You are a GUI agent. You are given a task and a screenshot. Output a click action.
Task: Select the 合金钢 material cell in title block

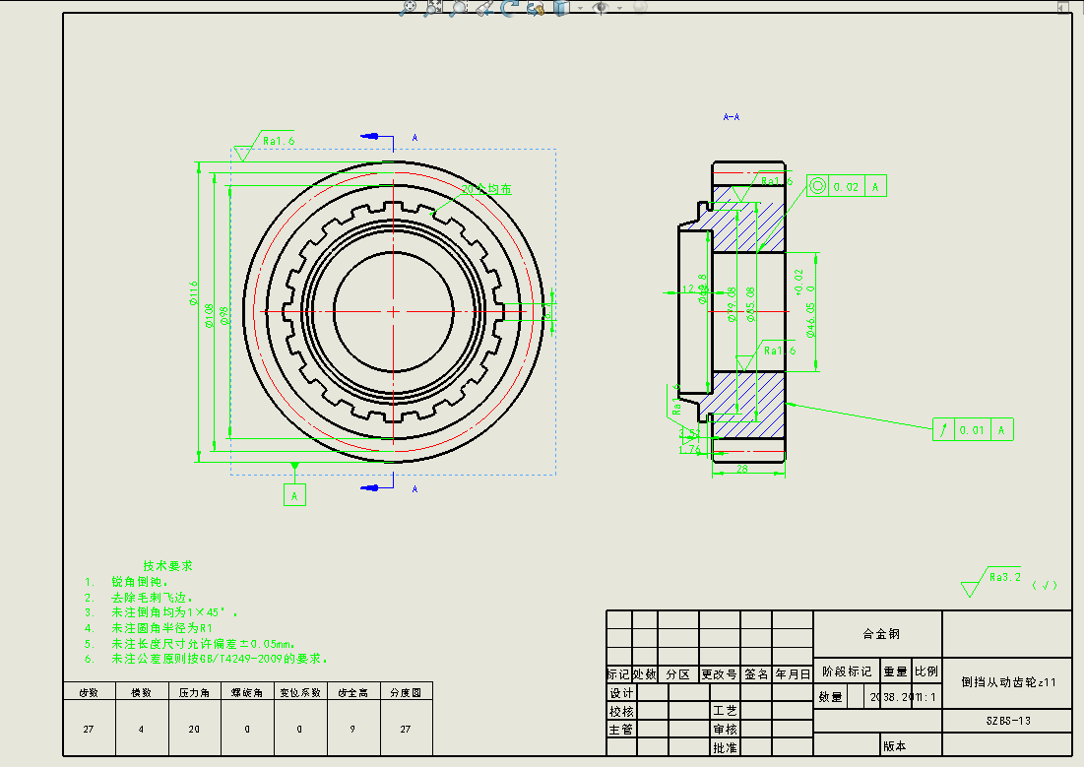[x=880, y=634]
